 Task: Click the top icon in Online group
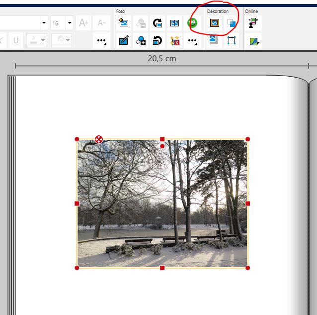pyautogui.click(x=253, y=23)
